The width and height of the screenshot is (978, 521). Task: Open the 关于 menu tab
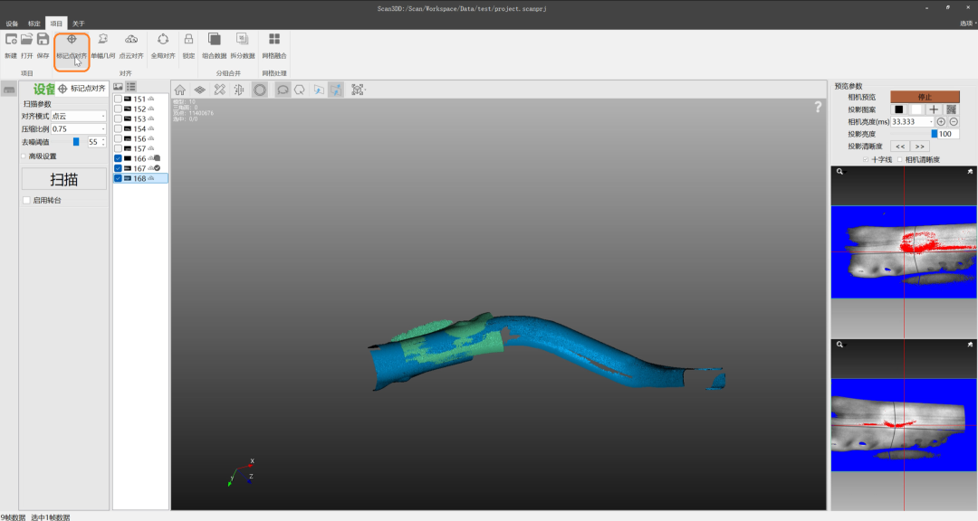78,24
